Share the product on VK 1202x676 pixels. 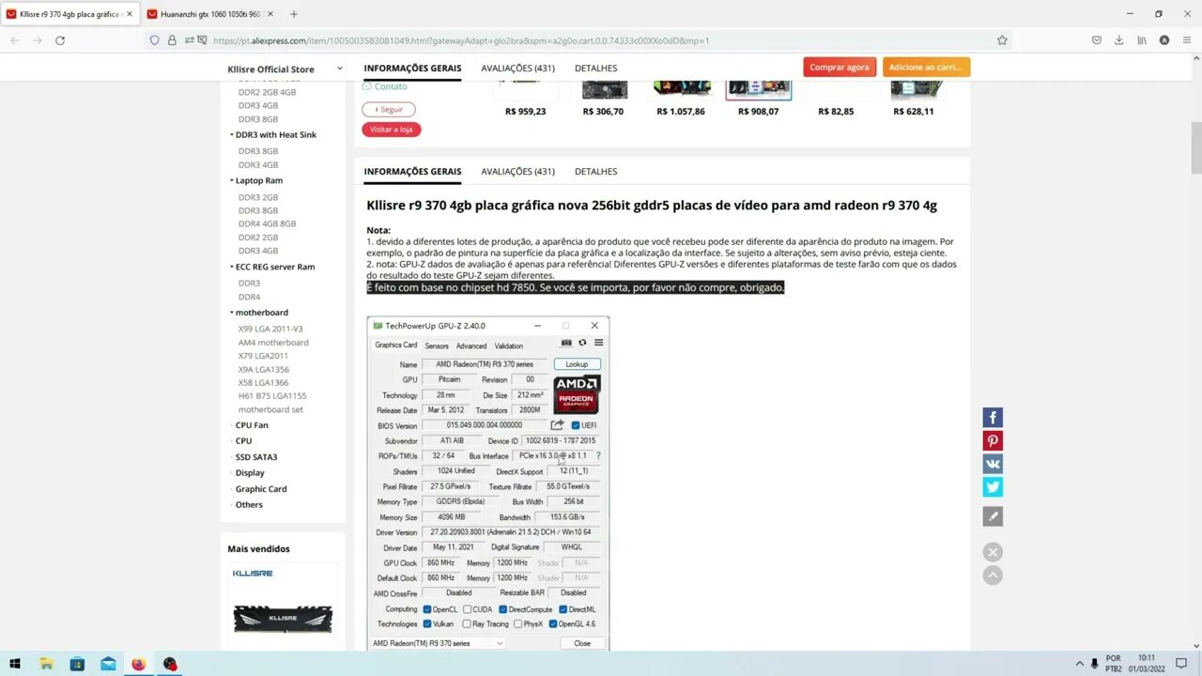point(993,464)
